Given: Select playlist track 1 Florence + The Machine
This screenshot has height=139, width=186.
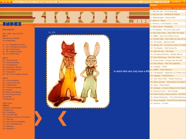Looking at the screenshot, I should 168,8.
